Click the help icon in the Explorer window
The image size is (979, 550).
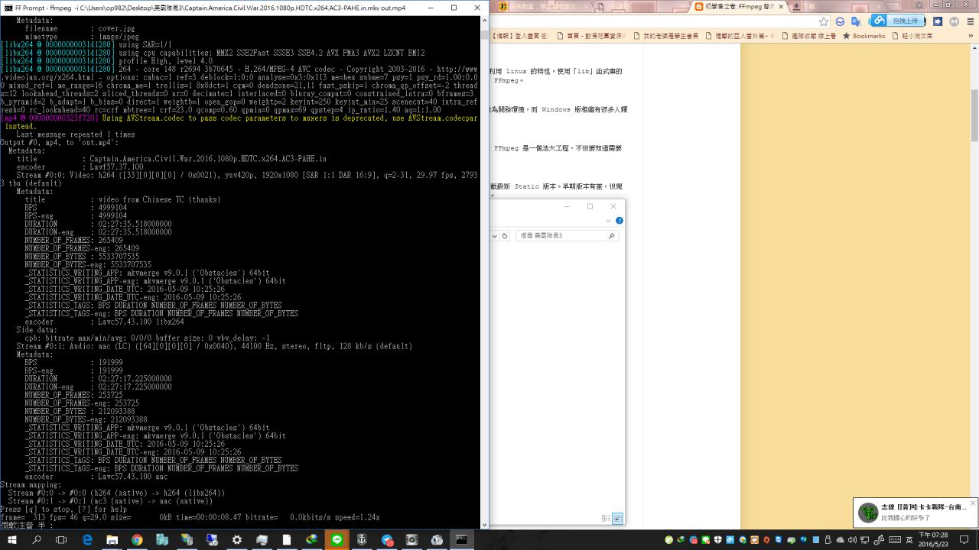coord(620,221)
